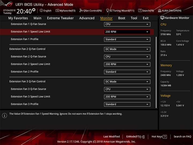Viewport: 193px width, 145px height.
Task: Open MyFavorite(F3) list icon
Action: [x=57, y=10]
